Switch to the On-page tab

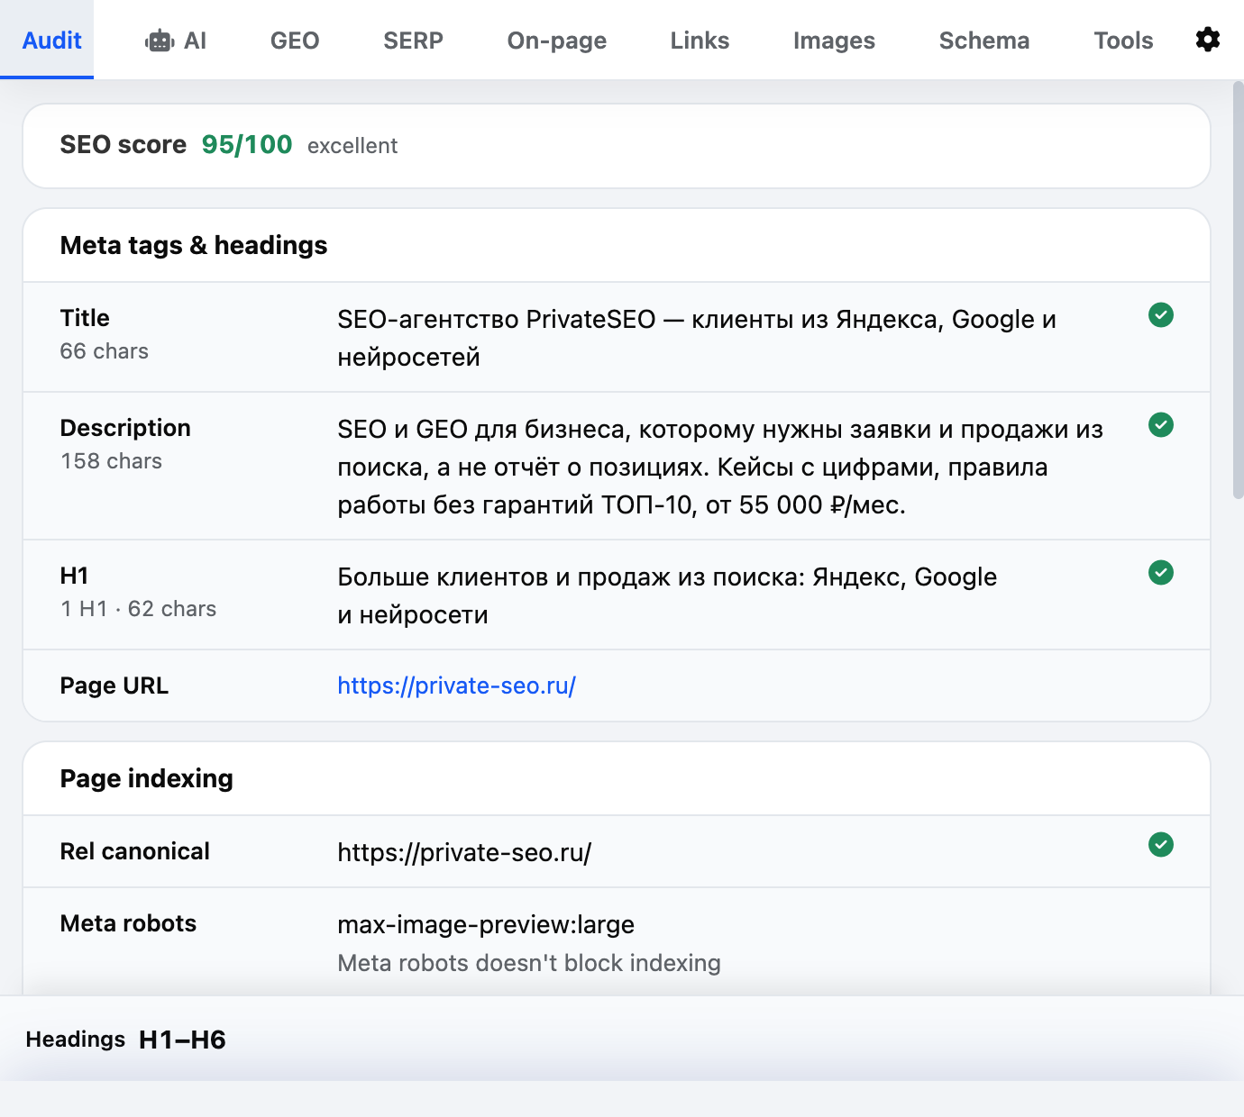click(x=557, y=41)
